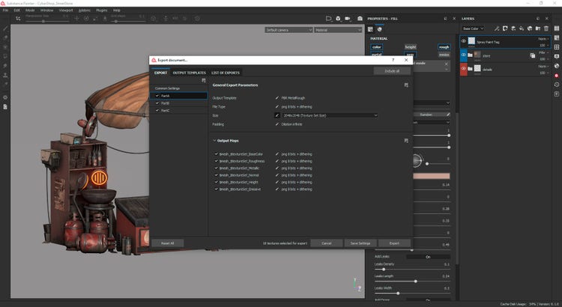Collapse the Output Maps section
The width and height of the screenshot is (562, 307).
[214, 140]
